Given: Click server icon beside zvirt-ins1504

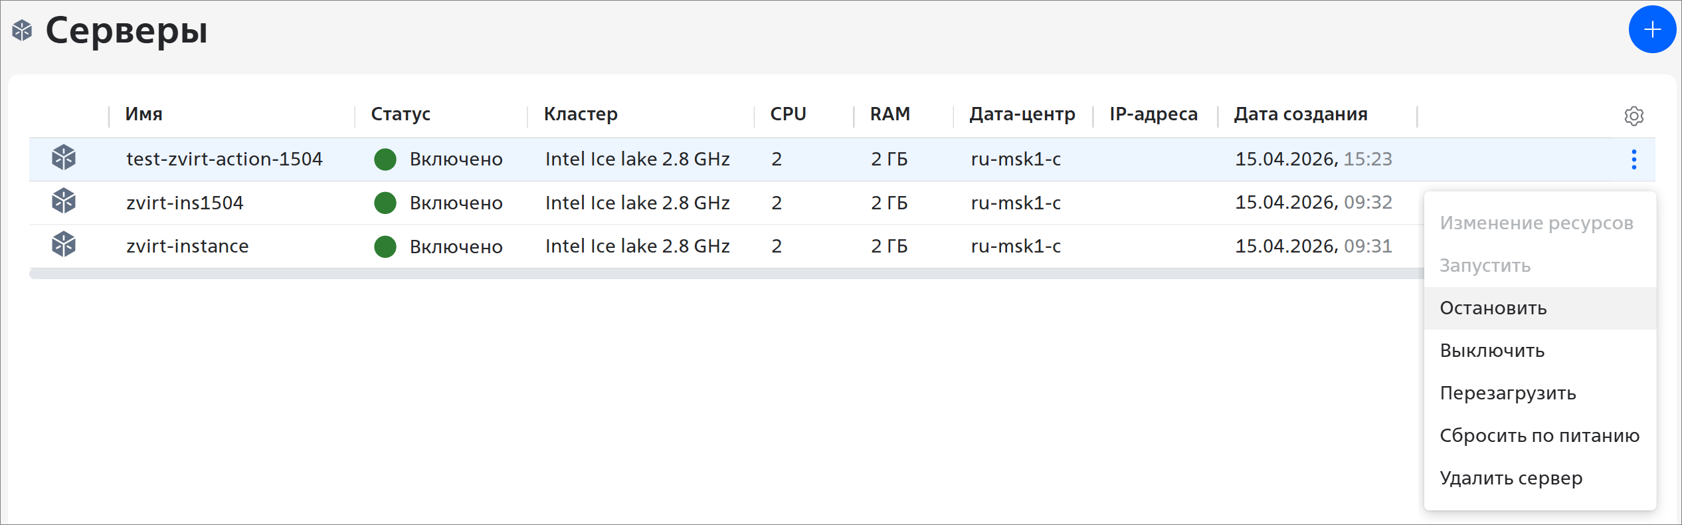Looking at the screenshot, I should click(64, 201).
